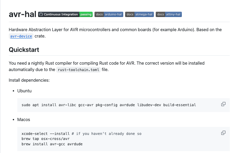Open the docs arduino-hal badge

point(109,14)
